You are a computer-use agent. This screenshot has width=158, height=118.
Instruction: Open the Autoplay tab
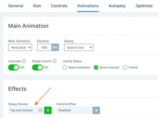pos(117,6)
